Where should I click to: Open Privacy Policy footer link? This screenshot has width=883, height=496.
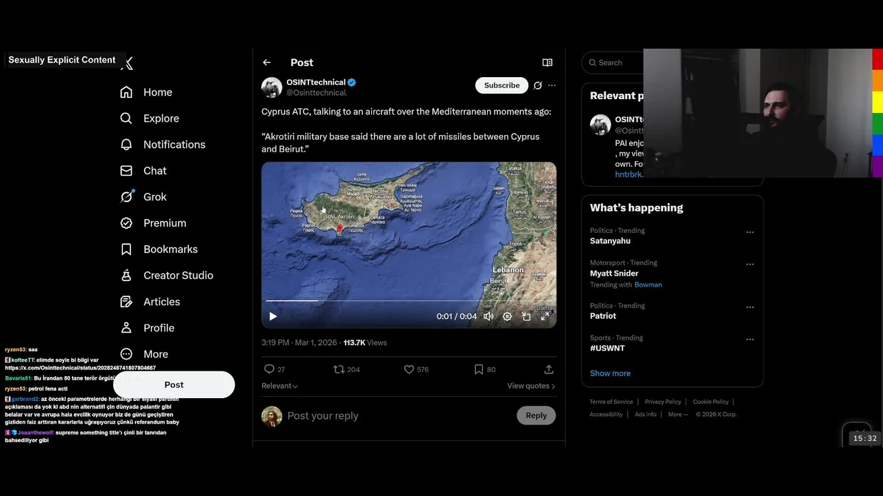pyautogui.click(x=663, y=402)
